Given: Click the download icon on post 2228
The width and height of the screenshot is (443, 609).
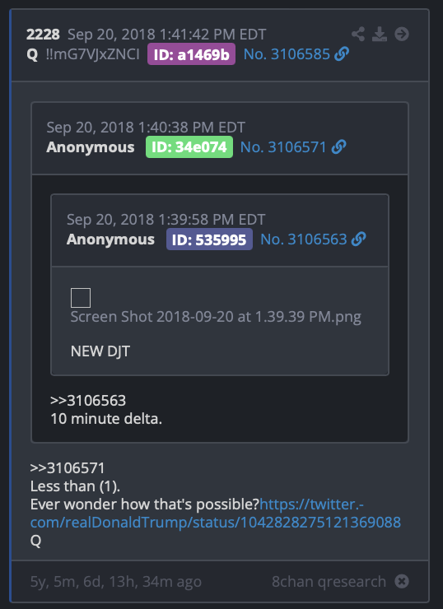Looking at the screenshot, I should [x=380, y=35].
